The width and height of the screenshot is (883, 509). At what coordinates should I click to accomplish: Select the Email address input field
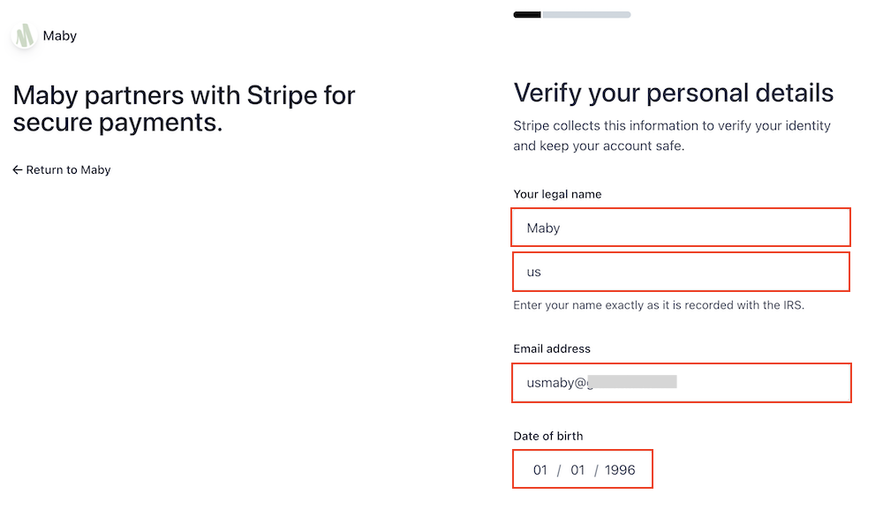click(x=682, y=383)
